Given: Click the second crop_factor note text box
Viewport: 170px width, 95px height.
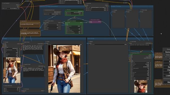Looking at the screenshot, I should point(30,34).
